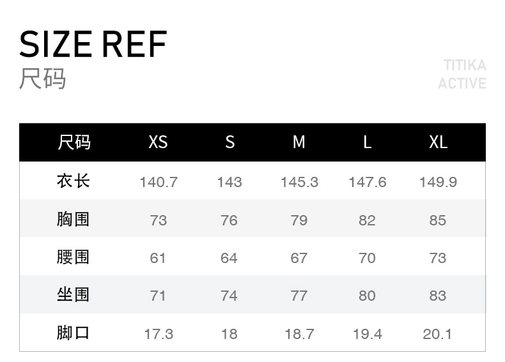Click the 85 chest value for XL
Screen dimensions: 505x362
point(438,220)
